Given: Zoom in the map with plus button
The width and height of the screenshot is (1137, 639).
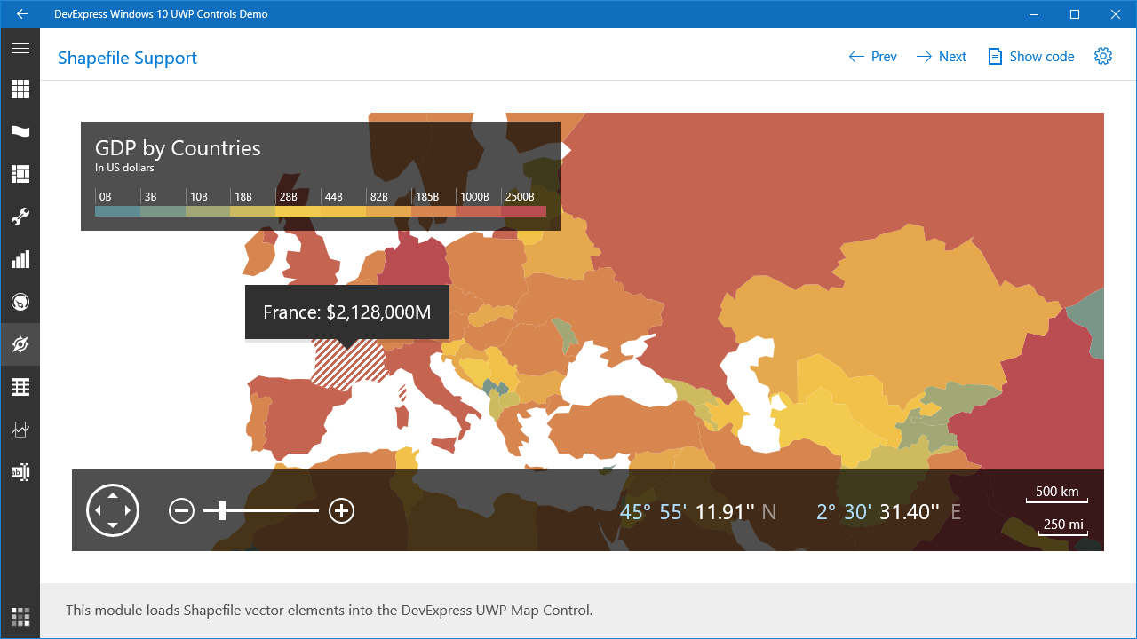Looking at the screenshot, I should [341, 510].
